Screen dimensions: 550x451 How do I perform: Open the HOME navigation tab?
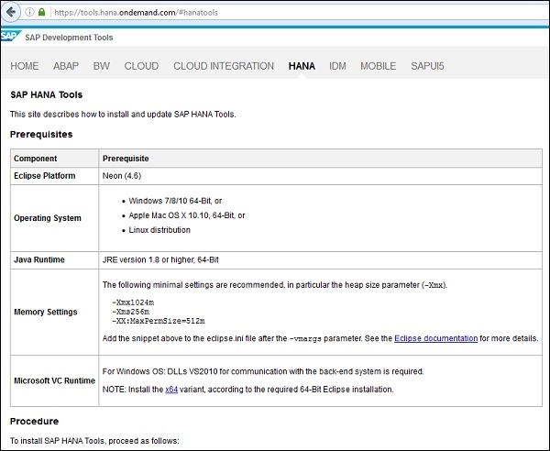point(25,66)
